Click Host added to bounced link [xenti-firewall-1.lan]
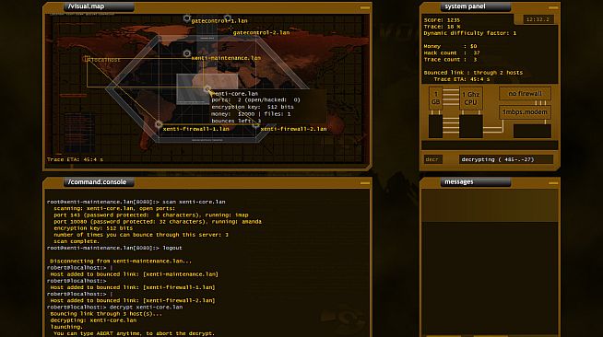The width and height of the screenshot is (603, 337). (x=133, y=287)
